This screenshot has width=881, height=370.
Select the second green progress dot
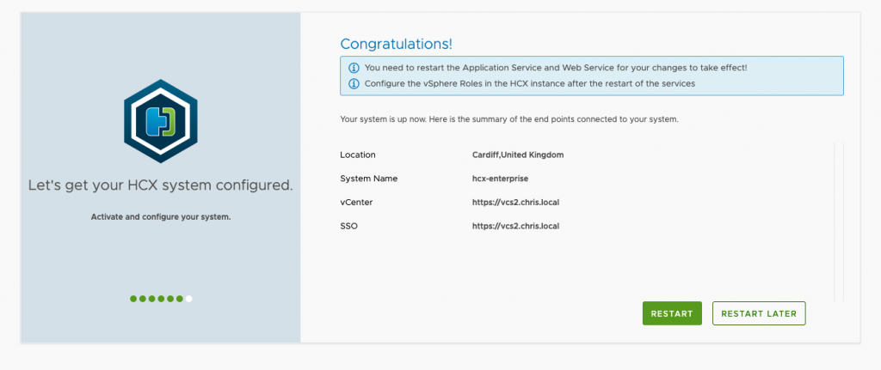(143, 299)
